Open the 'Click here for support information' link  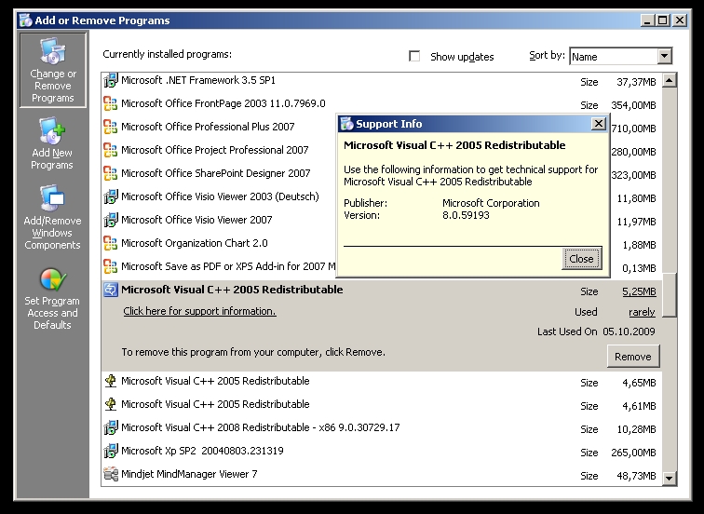tap(199, 311)
